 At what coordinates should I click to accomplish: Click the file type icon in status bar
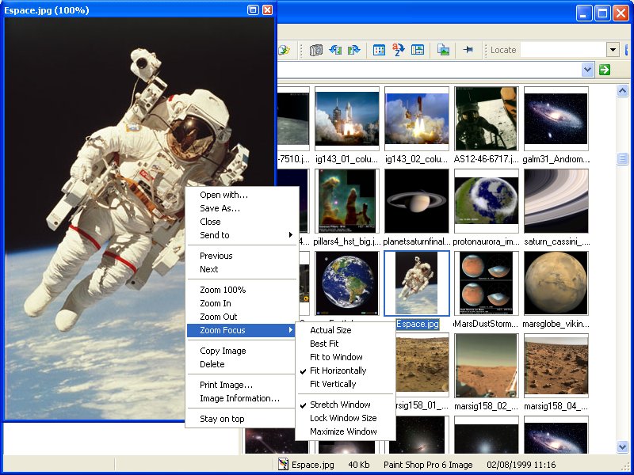[x=284, y=465]
